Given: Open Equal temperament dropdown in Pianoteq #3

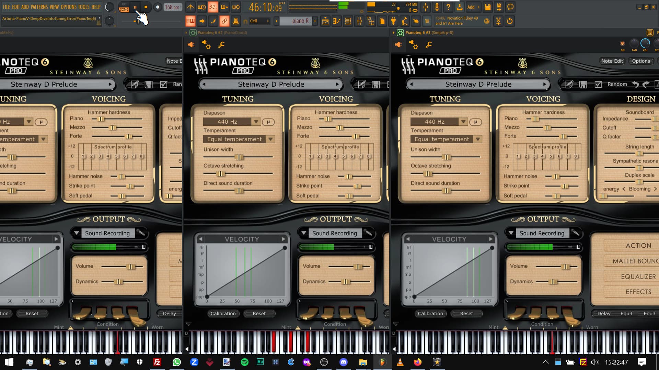Looking at the screenshot, I should [x=478, y=139].
